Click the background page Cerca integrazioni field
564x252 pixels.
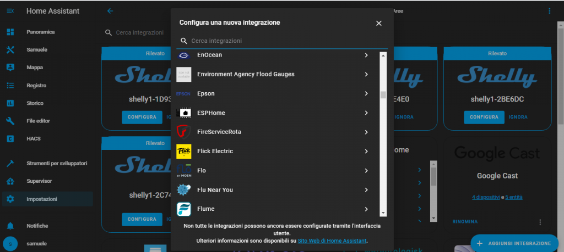pos(139,32)
